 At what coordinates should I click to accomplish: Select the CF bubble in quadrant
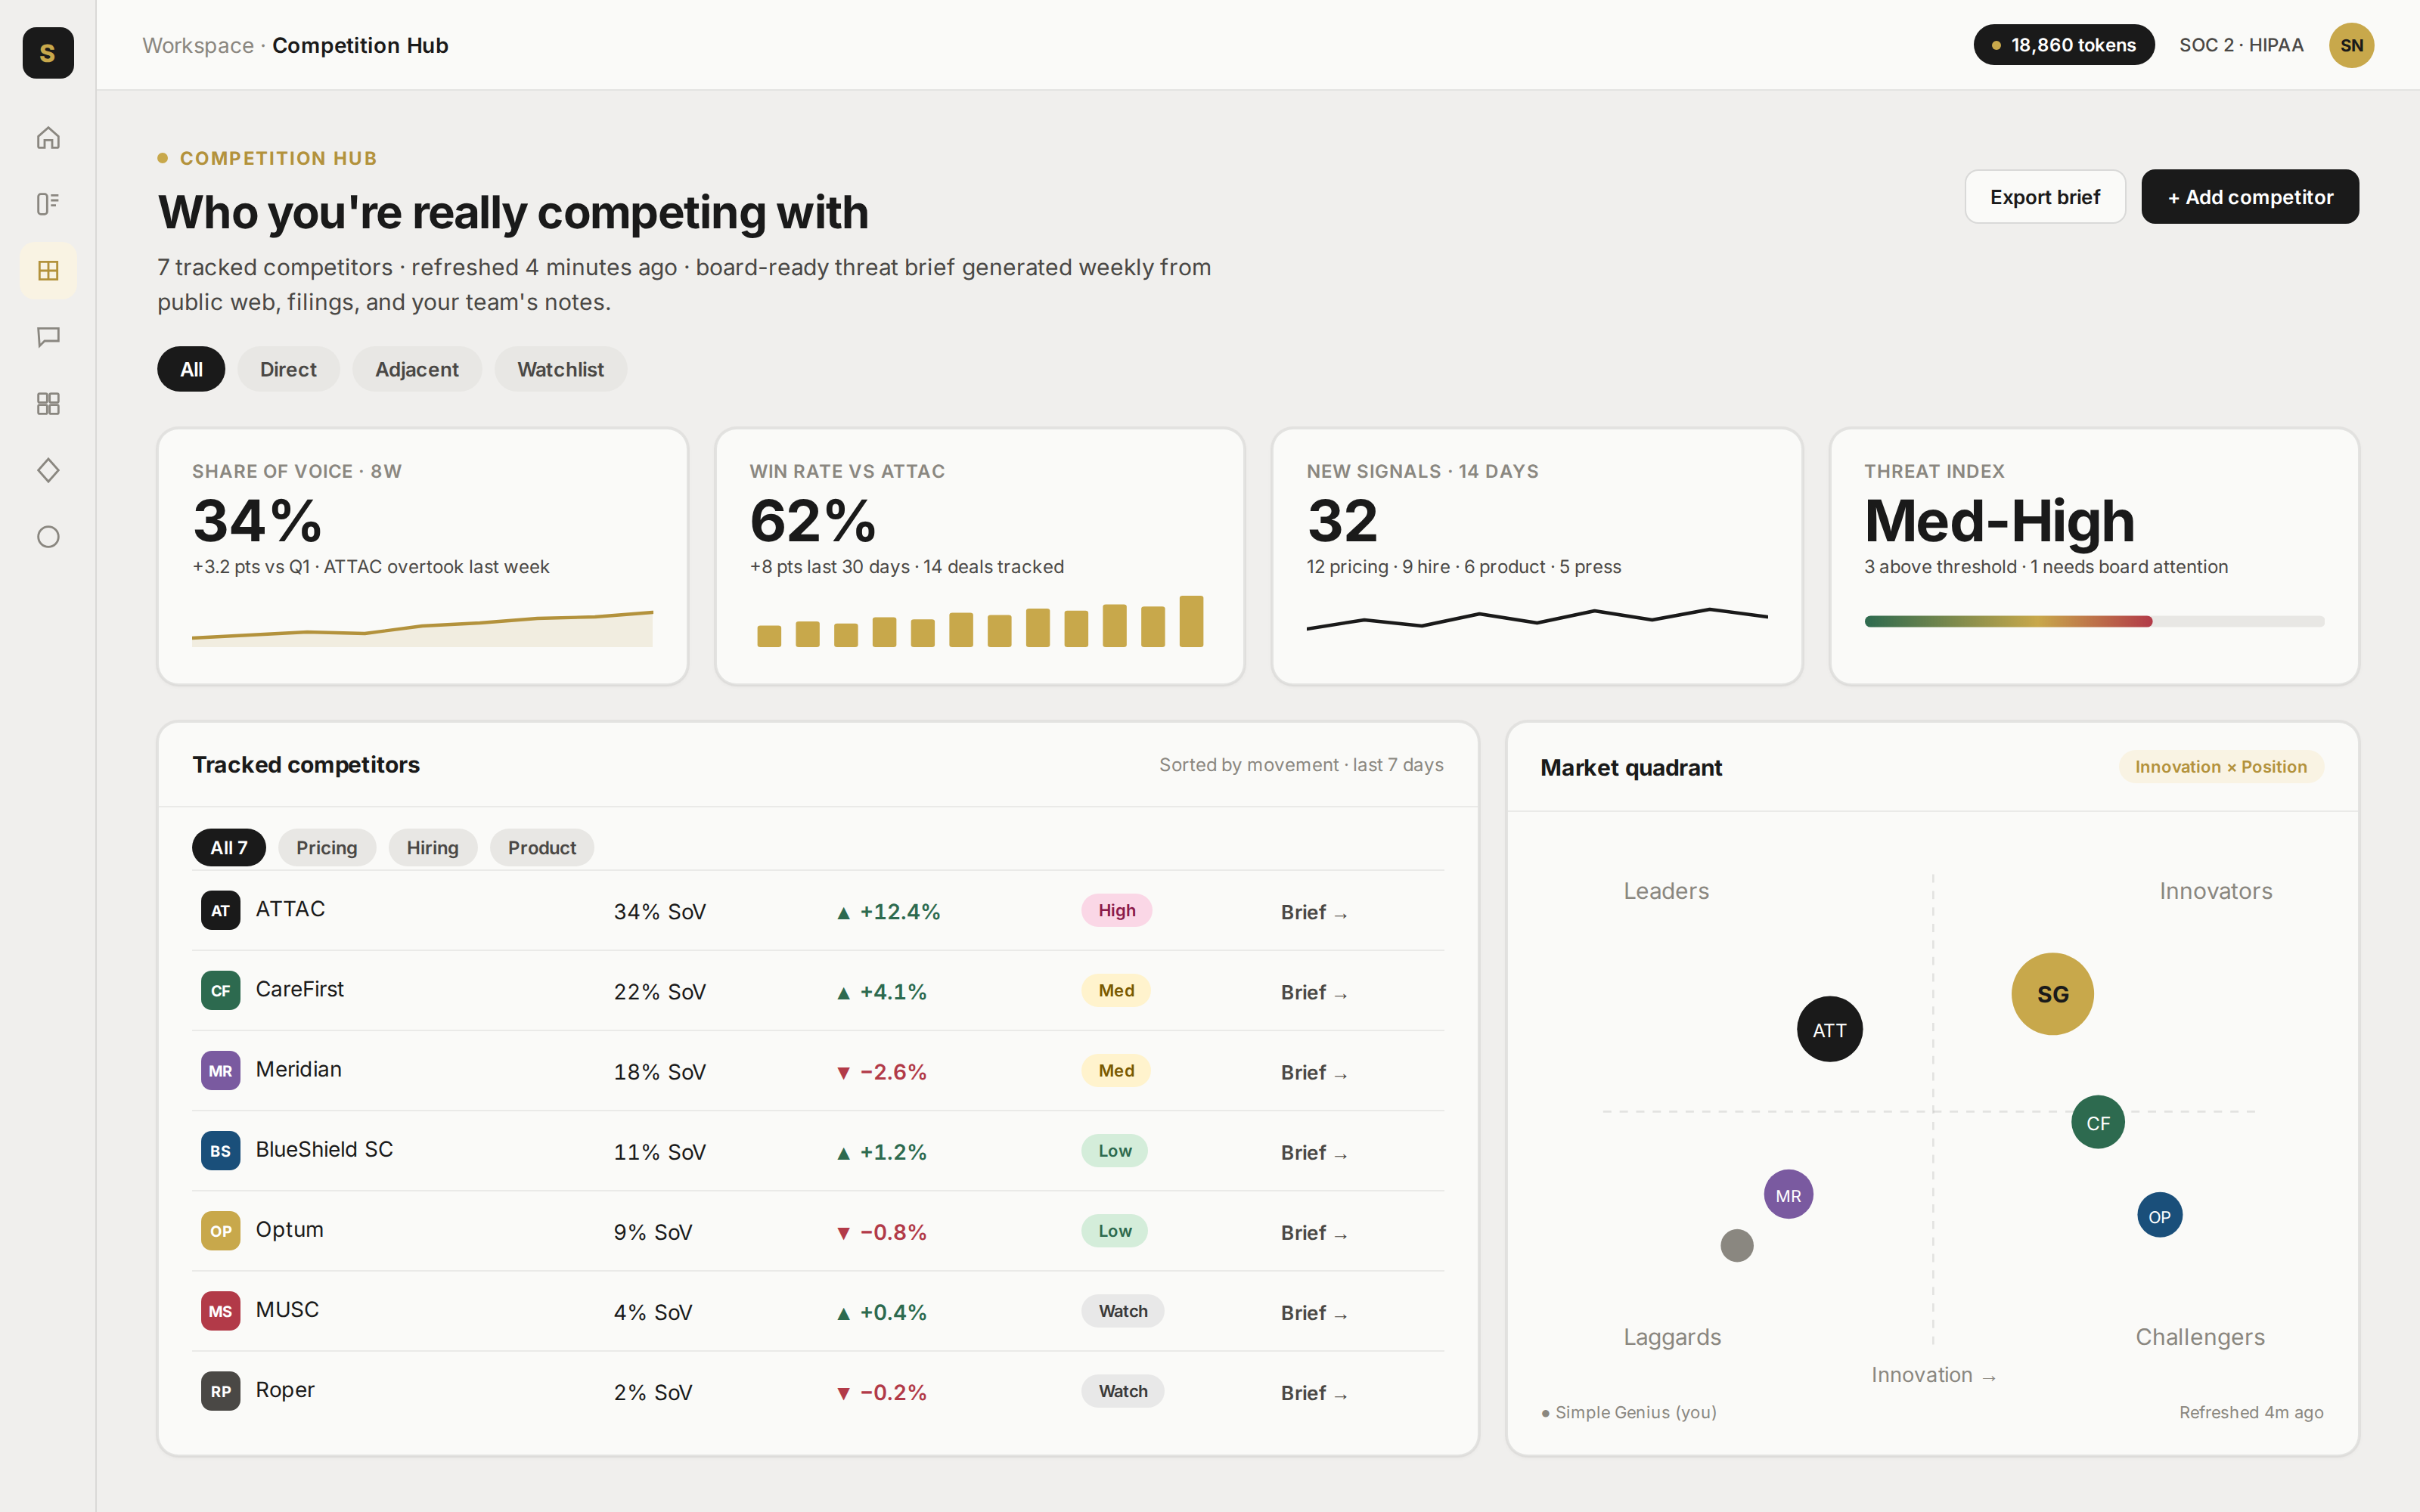pyautogui.click(x=2097, y=1122)
